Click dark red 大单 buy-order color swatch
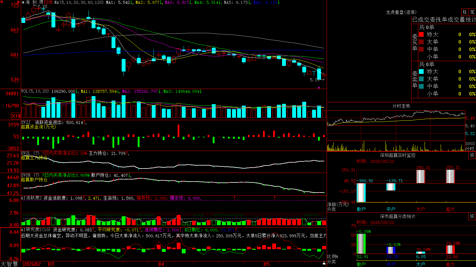The width and height of the screenshot is (476, 267). 421,42
